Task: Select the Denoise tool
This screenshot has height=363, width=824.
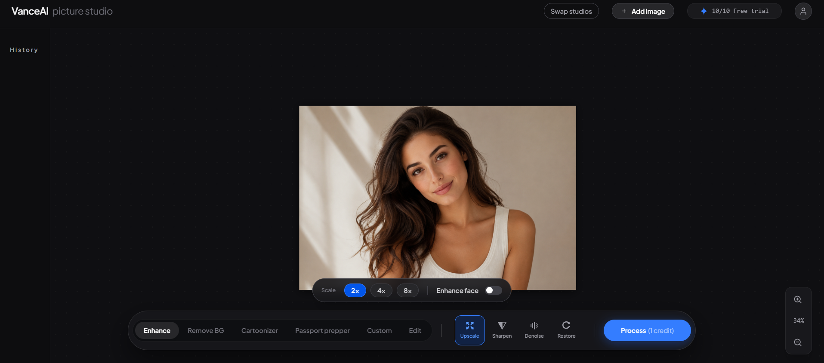Action: [x=534, y=330]
